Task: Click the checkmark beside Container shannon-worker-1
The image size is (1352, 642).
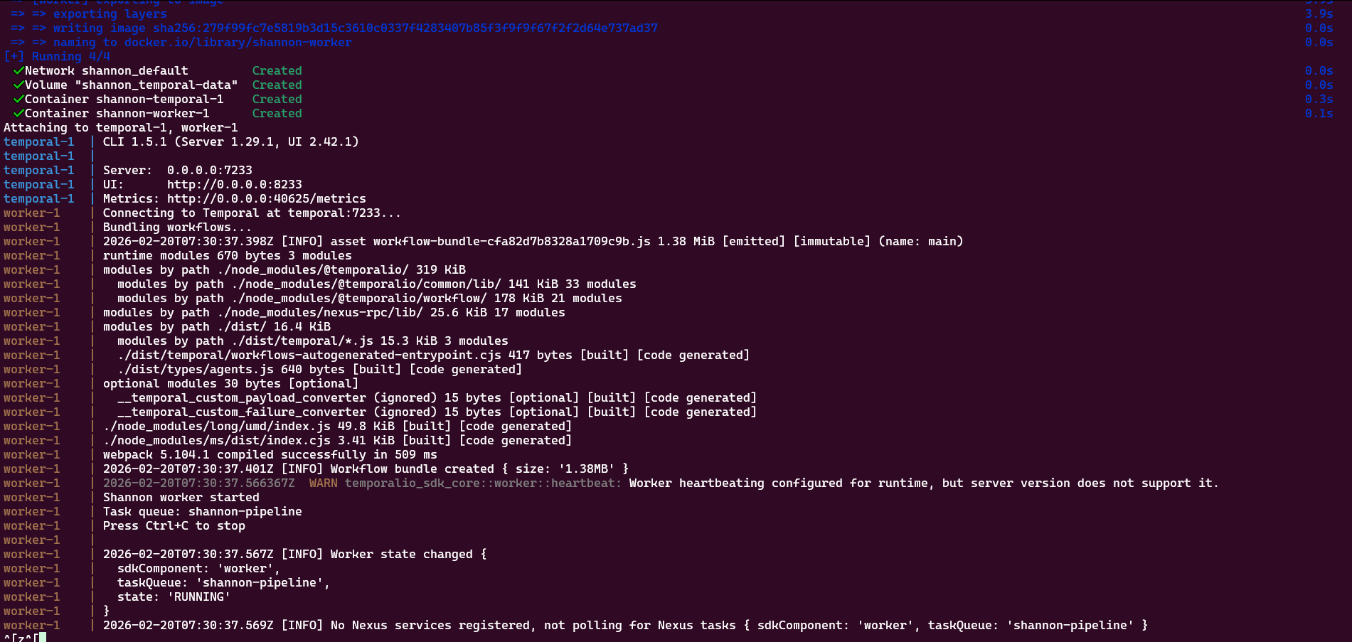Action: [x=18, y=113]
